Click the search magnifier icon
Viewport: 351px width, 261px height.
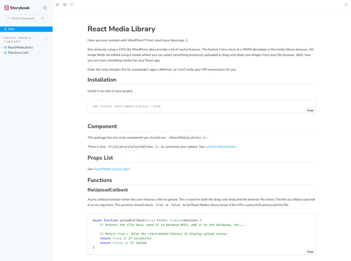click(9, 18)
